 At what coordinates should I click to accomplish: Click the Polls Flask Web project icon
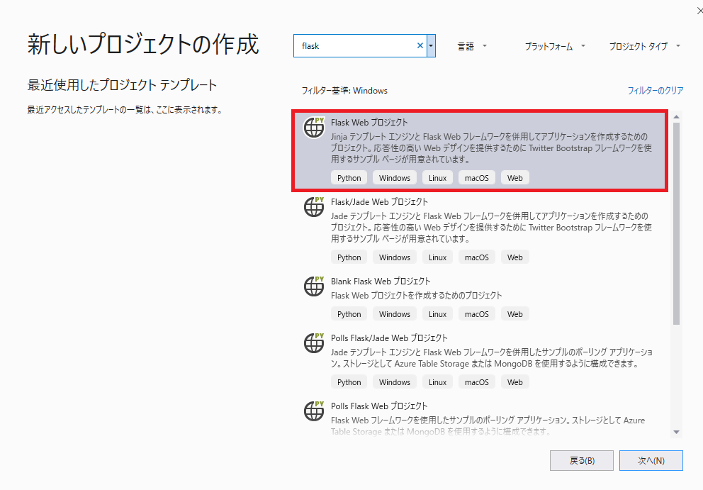tap(314, 411)
